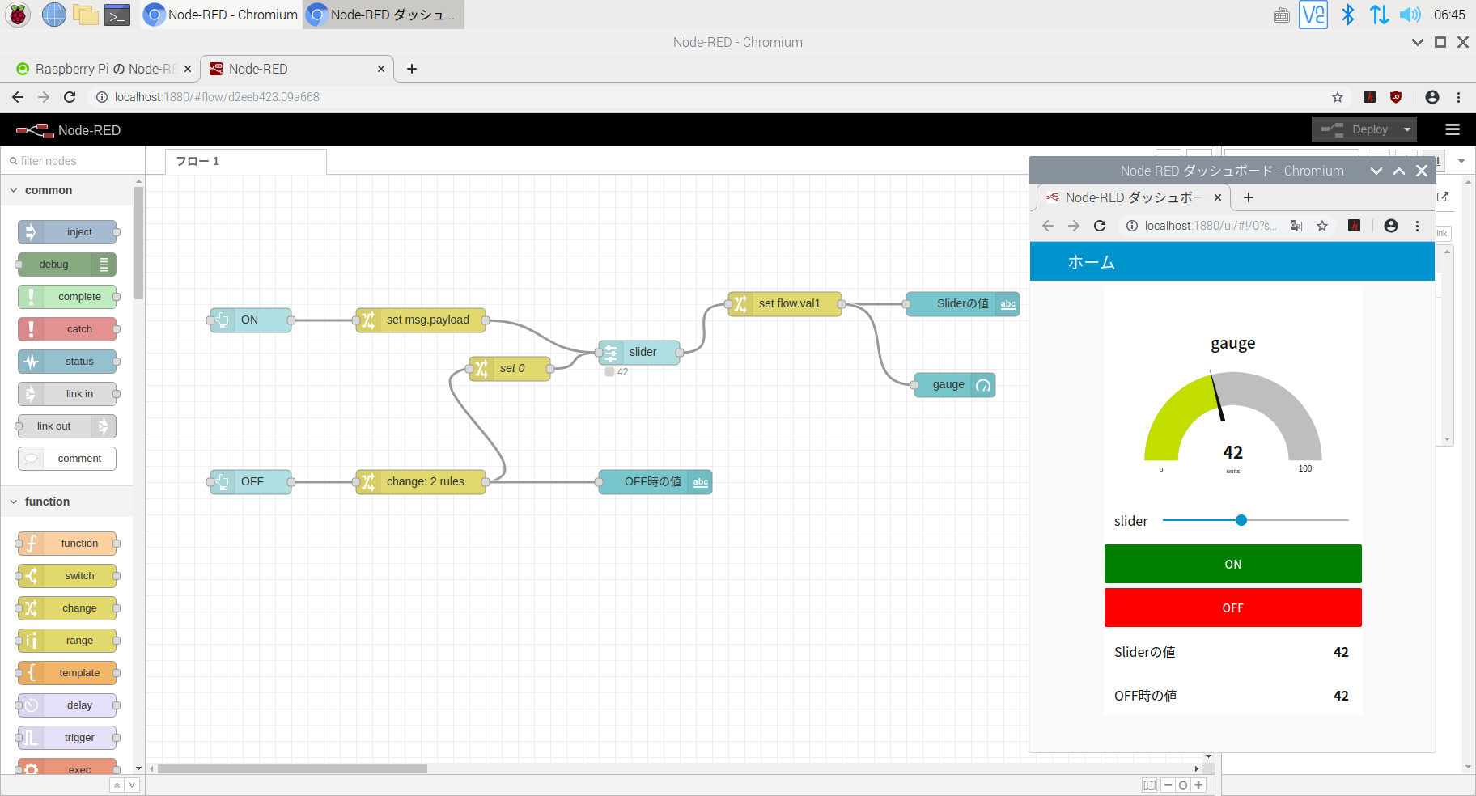Select the 'set msg.payload' change node
The width and height of the screenshot is (1476, 796).
click(421, 320)
